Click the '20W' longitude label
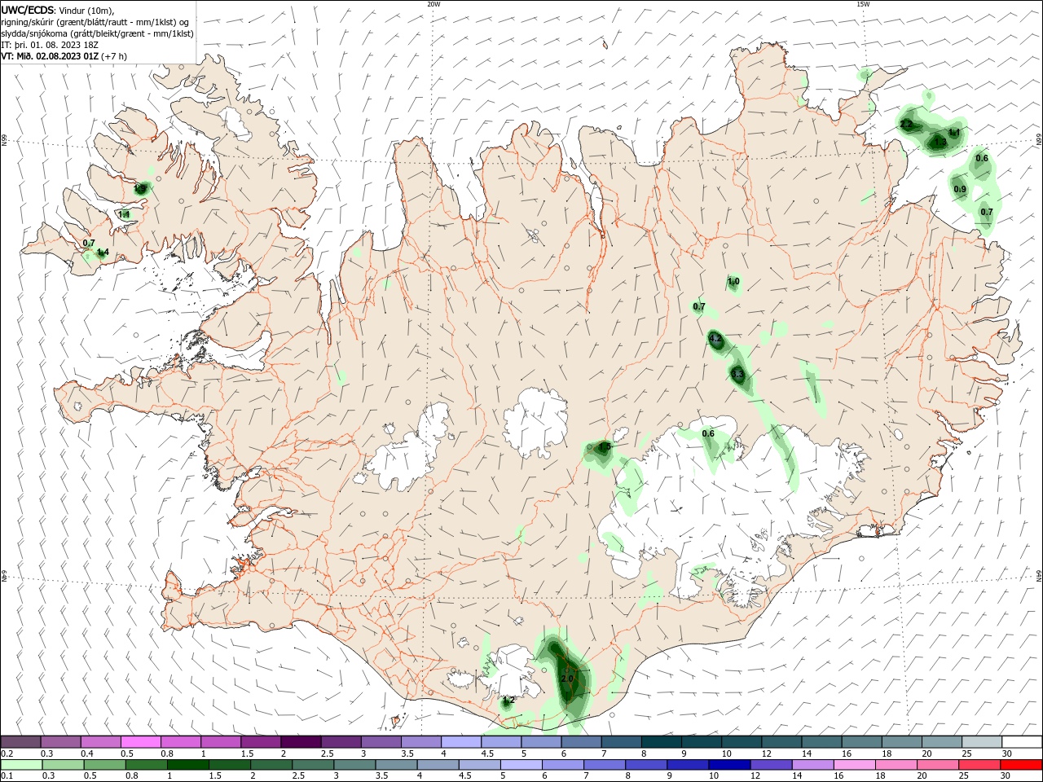The width and height of the screenshot is (1043, 782). [x=433, y=4]
